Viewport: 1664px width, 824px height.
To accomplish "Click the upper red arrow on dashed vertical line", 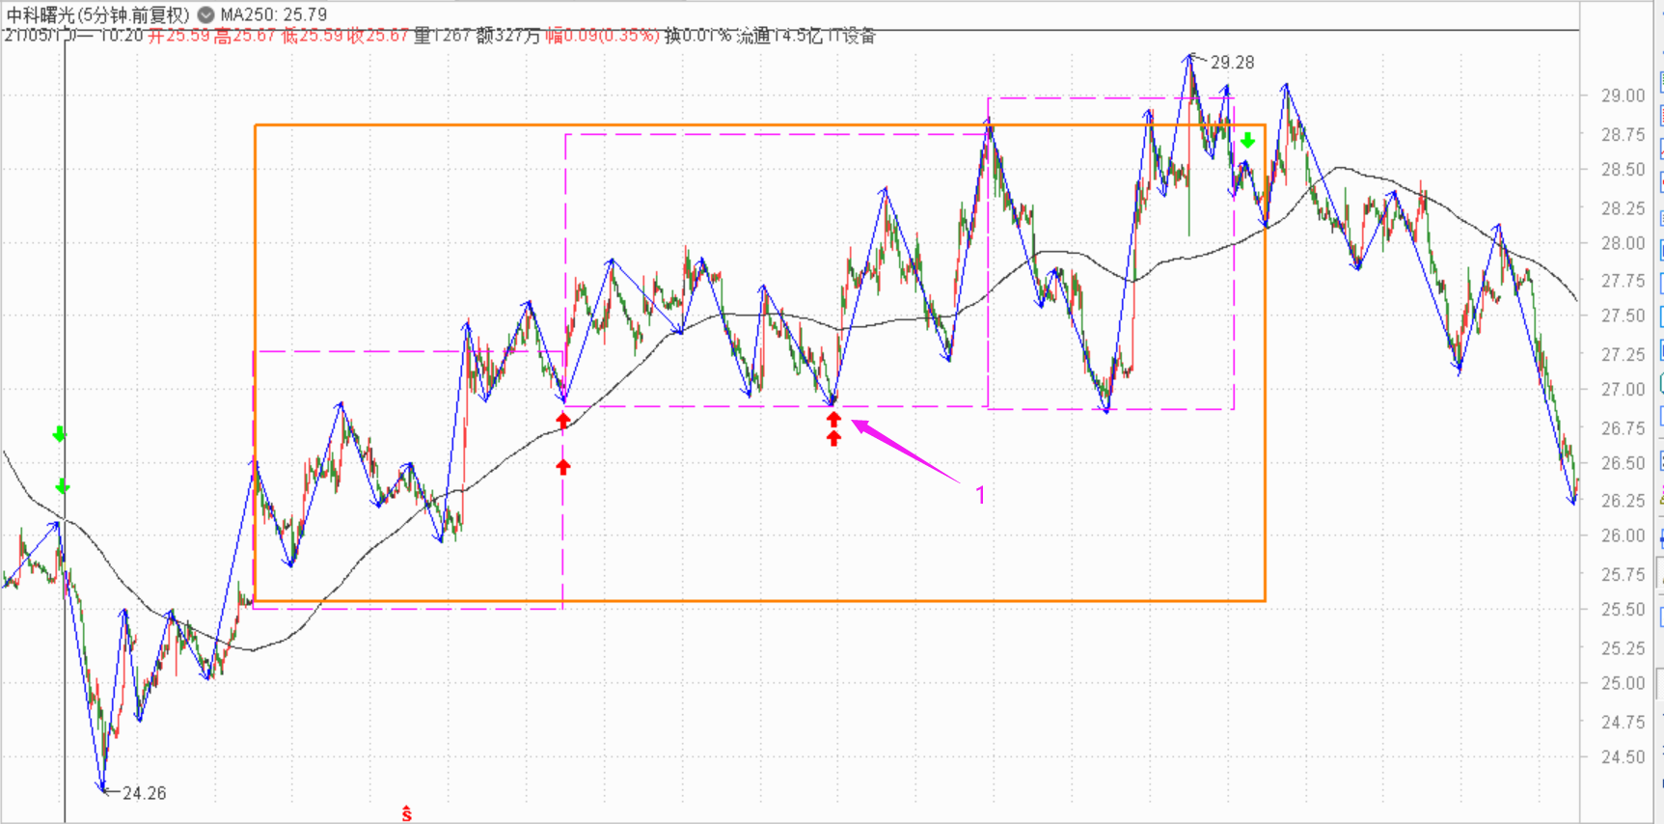I will click(563, 421).
